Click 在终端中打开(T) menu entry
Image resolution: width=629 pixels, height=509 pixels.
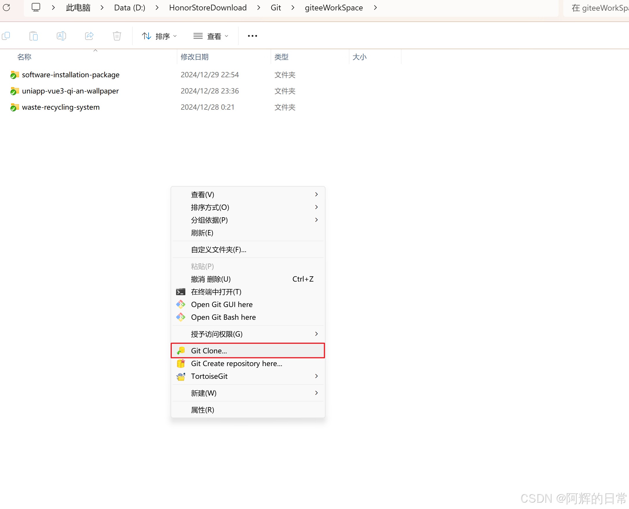(216, 292)
